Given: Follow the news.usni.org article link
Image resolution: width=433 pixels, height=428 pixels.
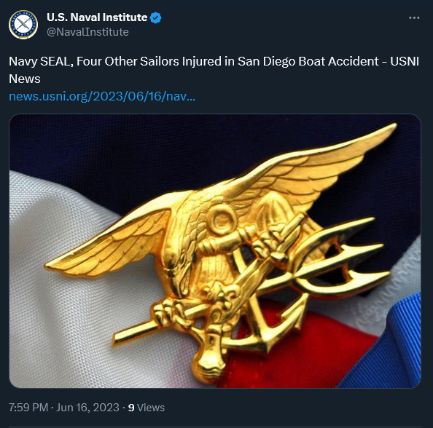Looking at the screenshot, I should 102,97.
